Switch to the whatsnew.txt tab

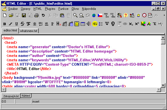pos(29,31)
